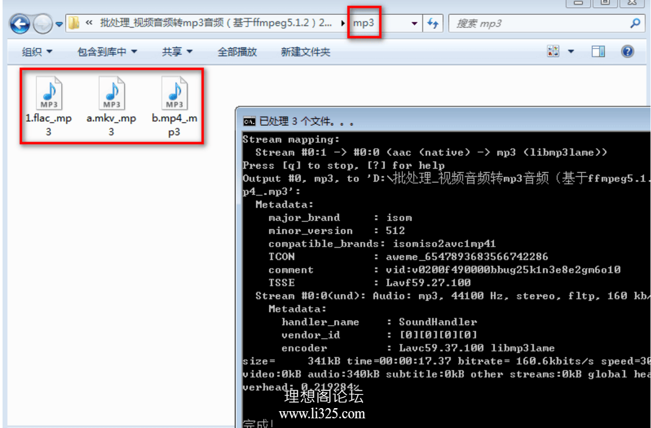Select the a.mkv_.mp3 file

tap(112, 106)
